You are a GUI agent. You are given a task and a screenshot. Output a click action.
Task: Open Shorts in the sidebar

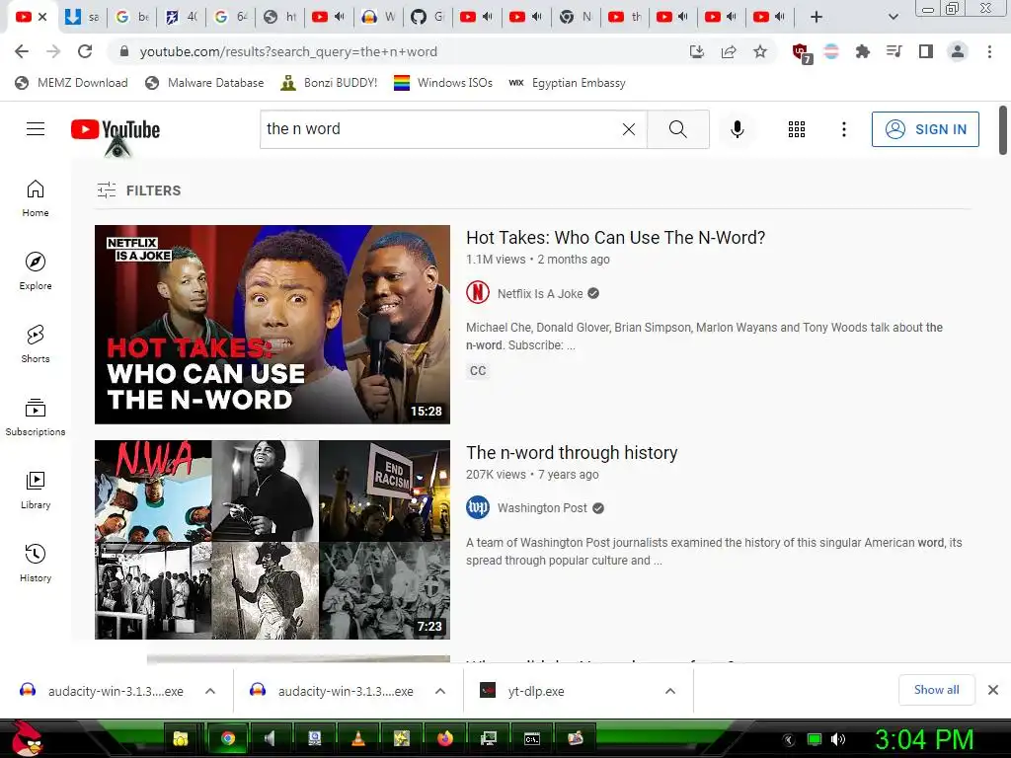coord(36,343)
